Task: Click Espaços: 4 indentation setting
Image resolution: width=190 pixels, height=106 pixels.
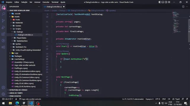Action: point(149,99)
